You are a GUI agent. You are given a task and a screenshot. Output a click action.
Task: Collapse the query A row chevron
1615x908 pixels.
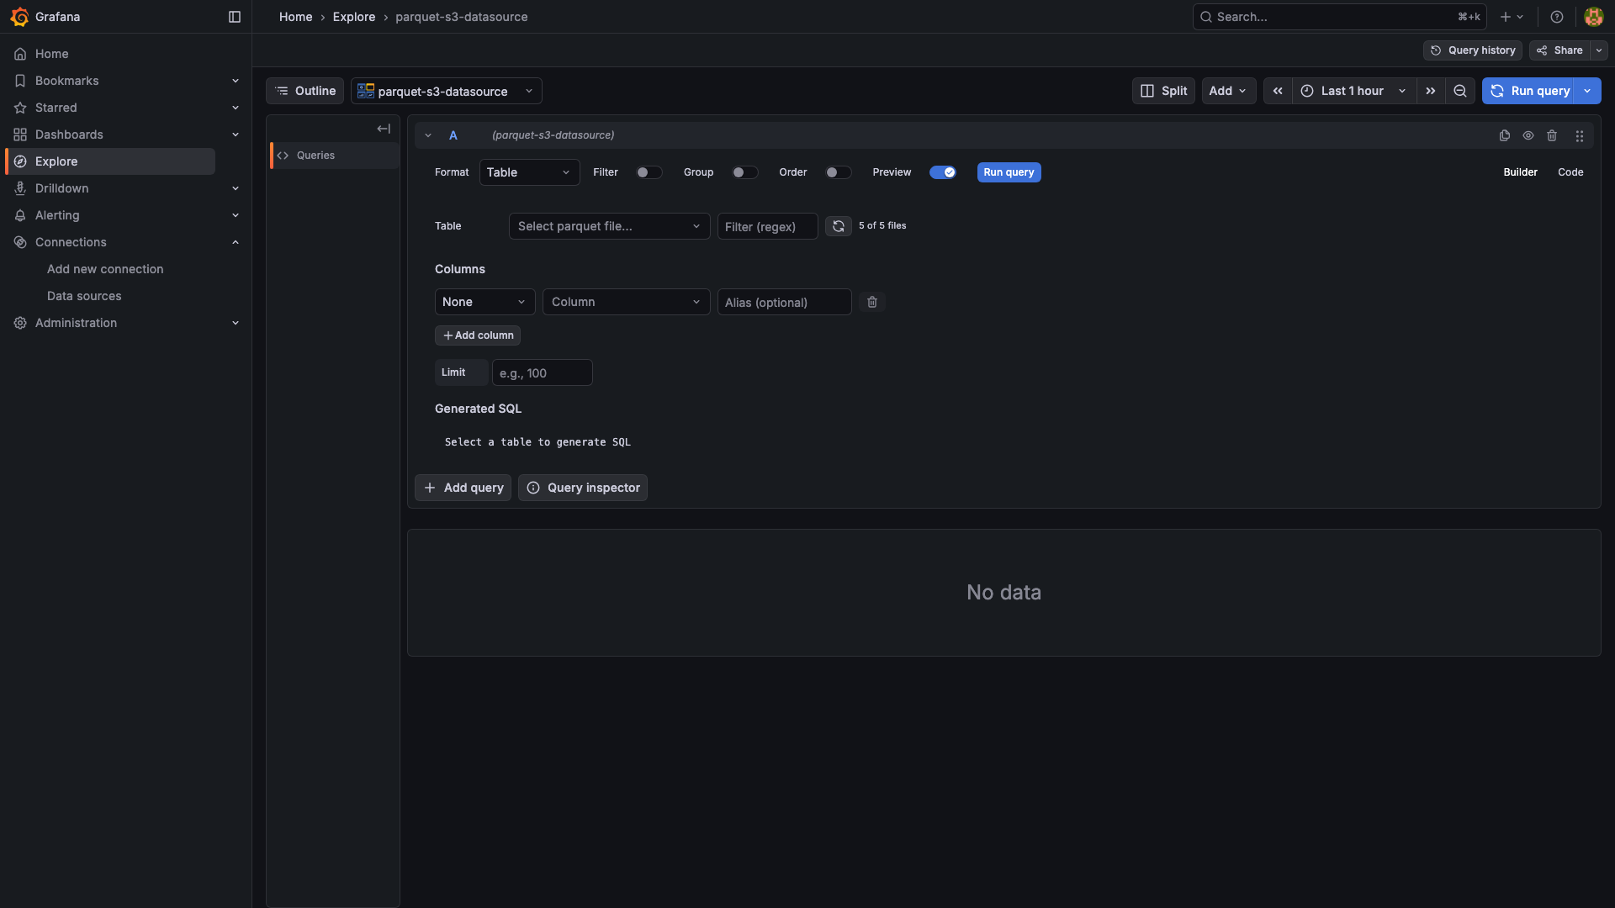[428, 135]
